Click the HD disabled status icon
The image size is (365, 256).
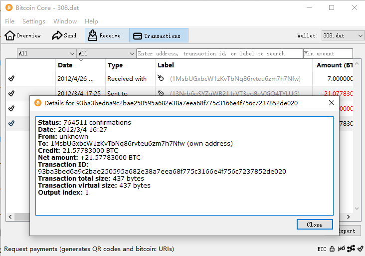[341, 249]
